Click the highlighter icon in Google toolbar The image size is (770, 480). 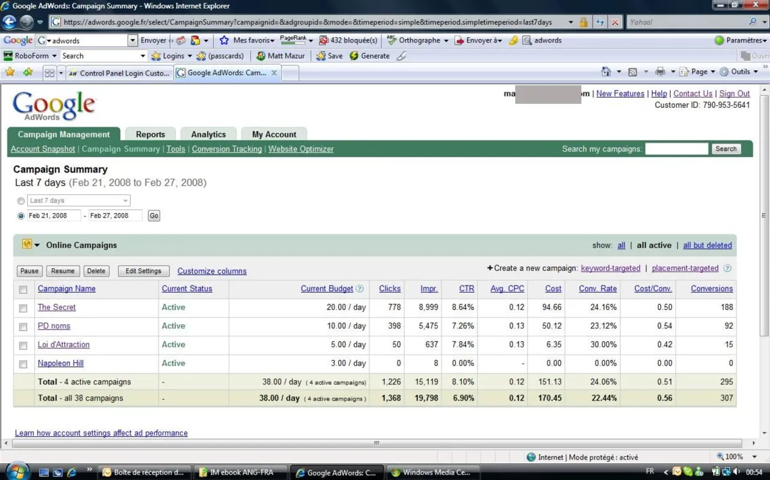[513, 40]
